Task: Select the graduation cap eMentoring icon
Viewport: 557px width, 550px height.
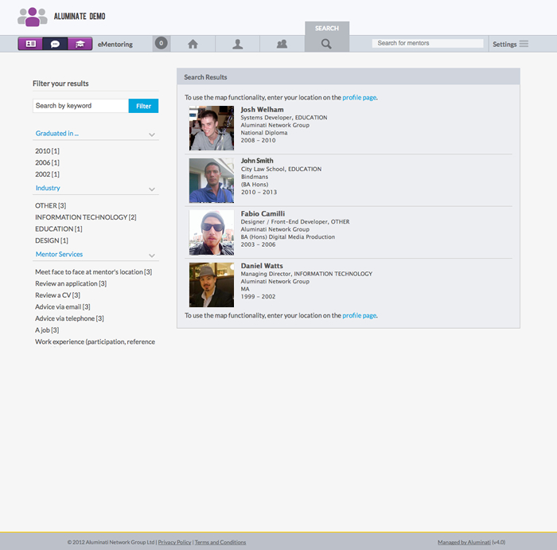Action: click(80, 44)
